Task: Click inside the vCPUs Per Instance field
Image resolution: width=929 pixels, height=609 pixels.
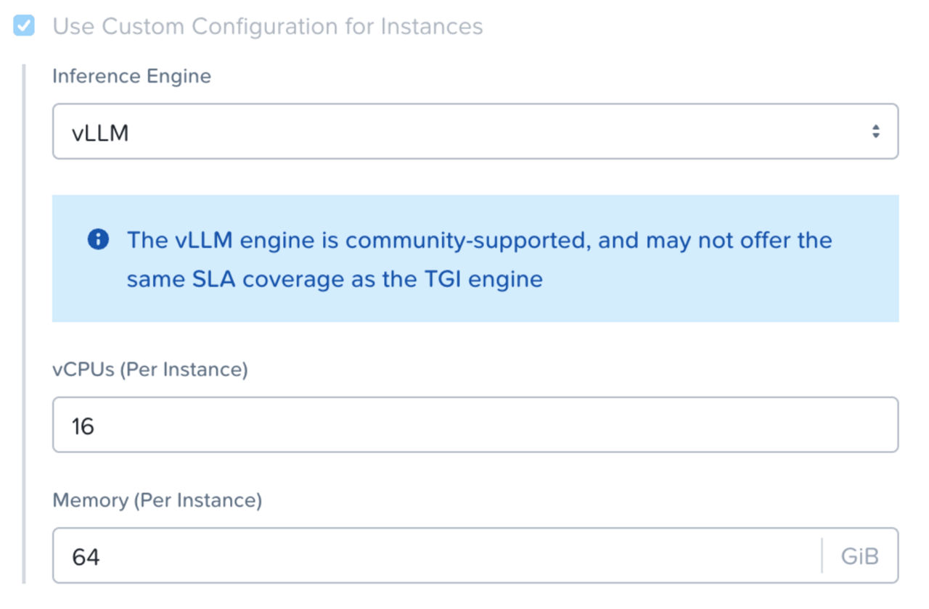Action: (475, 426)
